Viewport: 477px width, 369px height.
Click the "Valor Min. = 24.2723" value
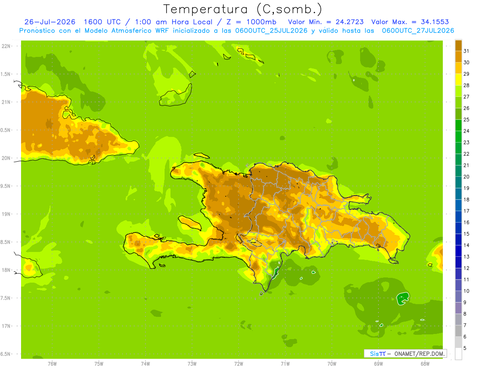[326, 22]
